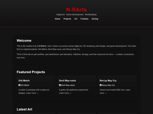The height and width of the screenshot is (114, 153).
Task: Click the broken Devil May-vania image icon
Action: (x=60, y=85)
